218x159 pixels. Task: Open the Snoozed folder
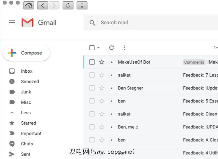[x=30, y=81]
